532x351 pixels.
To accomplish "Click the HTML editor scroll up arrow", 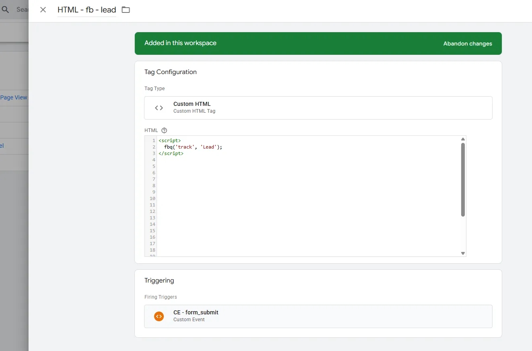I will 463,139.
